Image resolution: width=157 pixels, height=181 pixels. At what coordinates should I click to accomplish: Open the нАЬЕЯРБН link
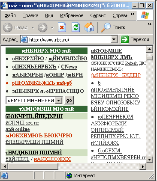[27, 75]
